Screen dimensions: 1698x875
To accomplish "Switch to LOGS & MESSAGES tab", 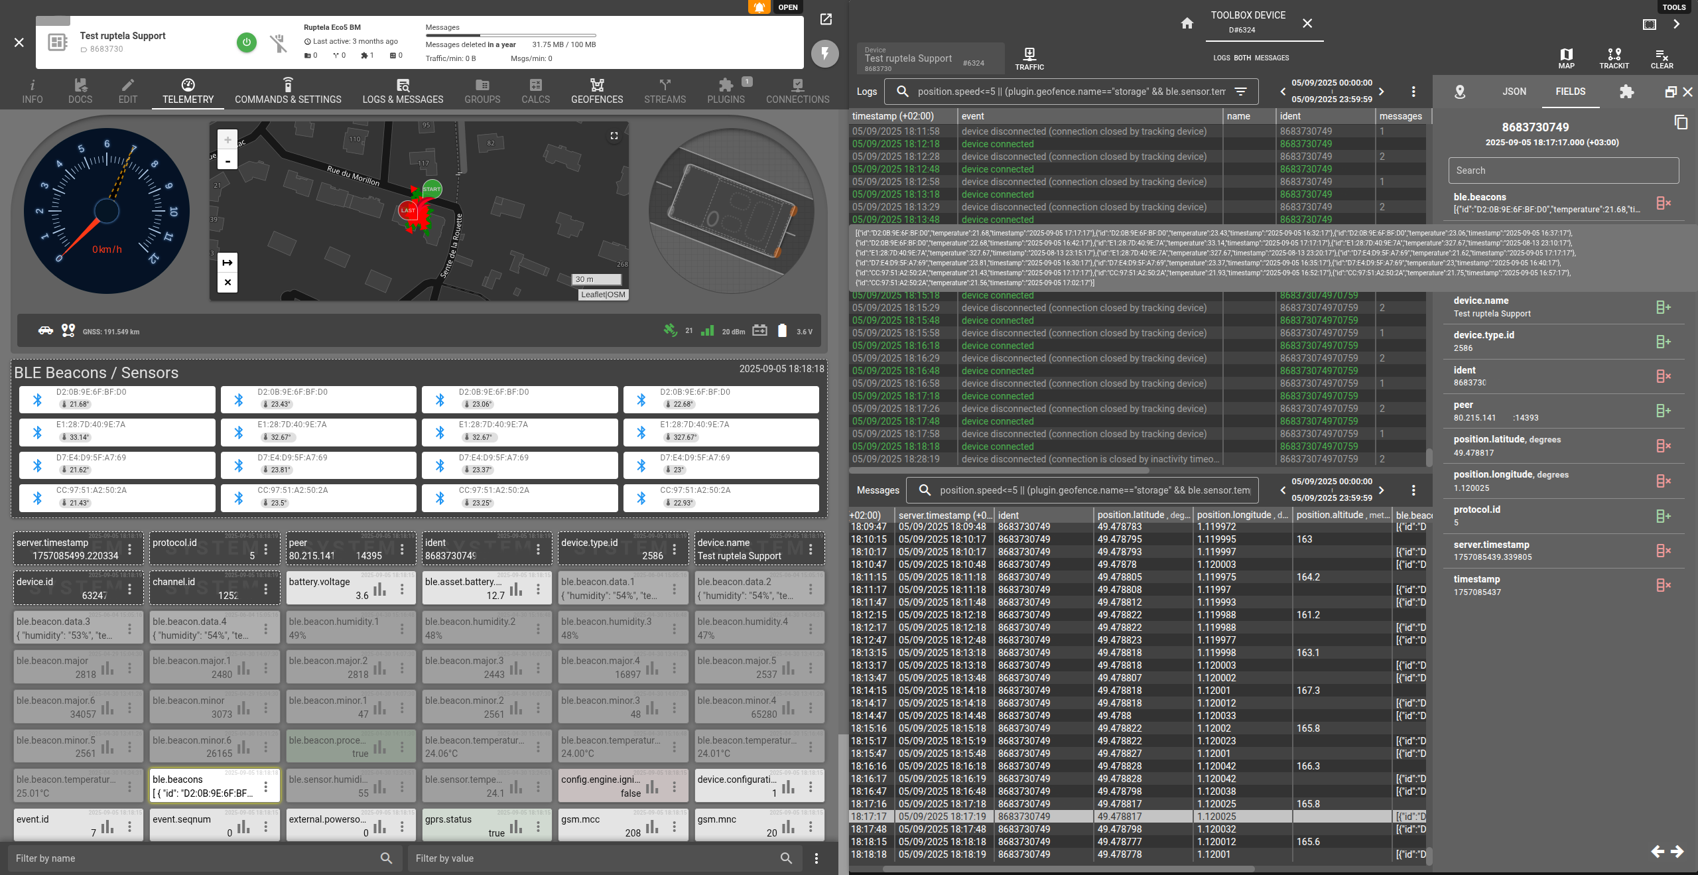I will point(403,92).
